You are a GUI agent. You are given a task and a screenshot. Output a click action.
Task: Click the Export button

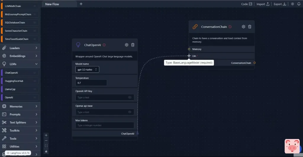click(x=280, y=4)
